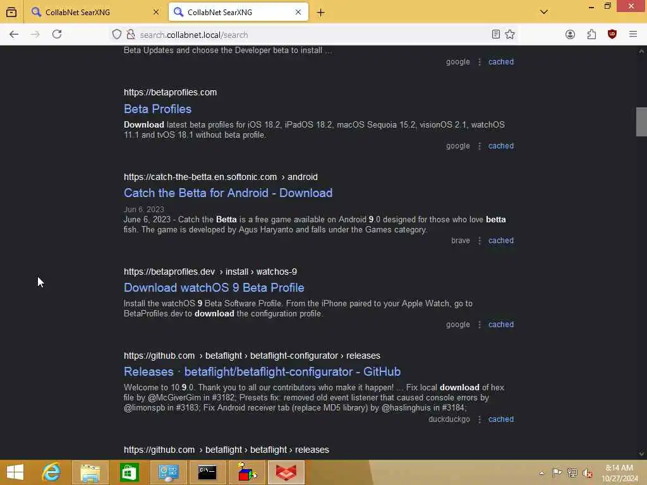Open the Beta Profiles result link
Screen dimensions: 647x485
157,109
